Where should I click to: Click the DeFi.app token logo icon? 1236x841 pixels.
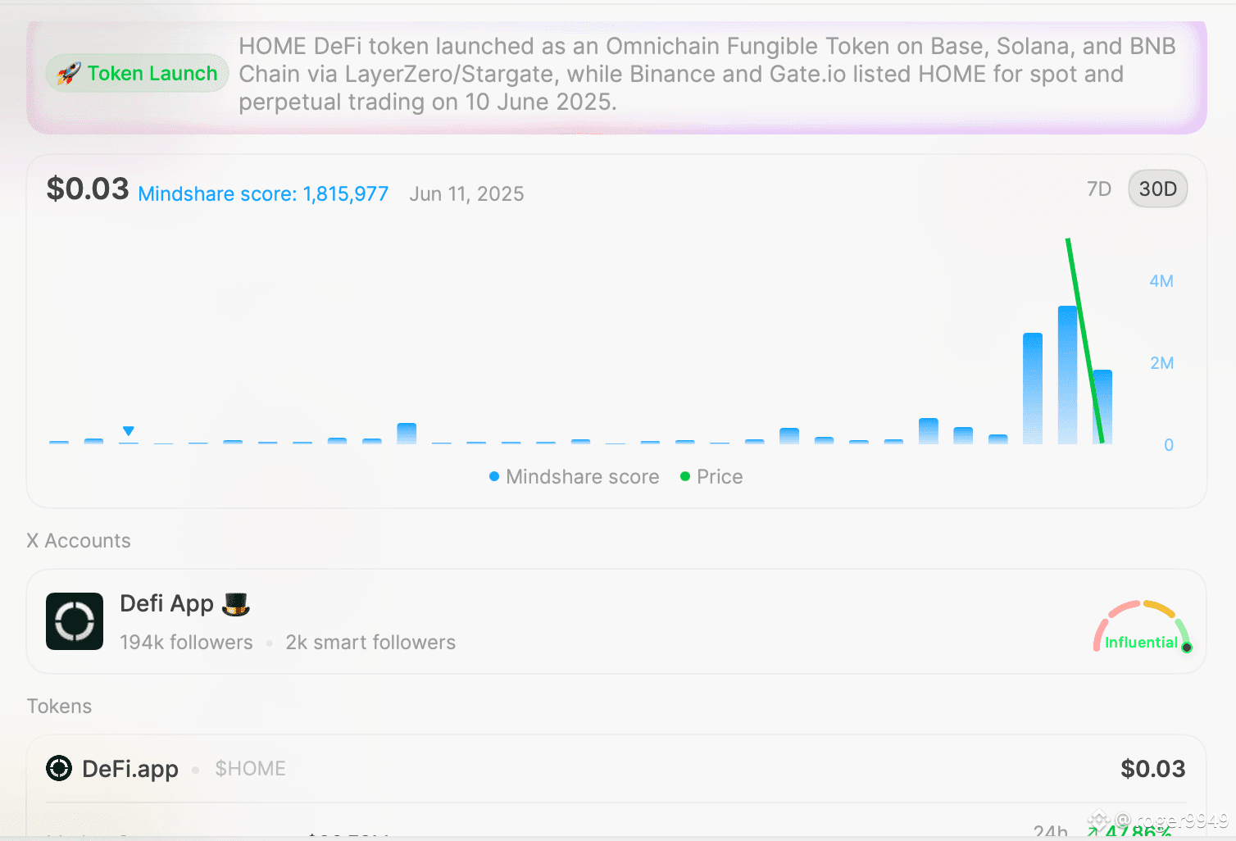[59, 768]
